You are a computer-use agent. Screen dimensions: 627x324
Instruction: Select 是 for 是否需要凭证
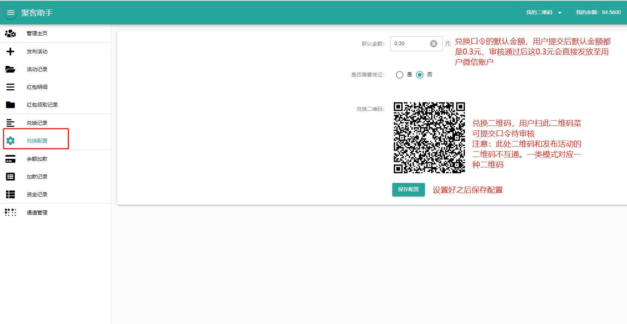400,75
